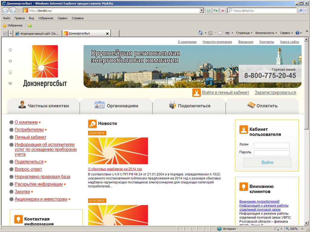Open the Нормативно-правовая база sidebar link

(x=42, y=177)
